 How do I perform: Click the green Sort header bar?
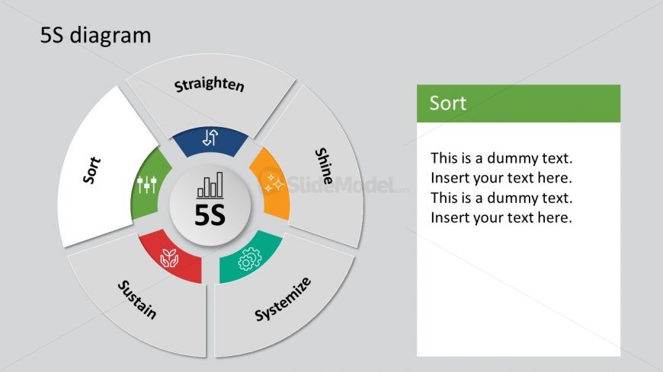(x=518, y=103)
